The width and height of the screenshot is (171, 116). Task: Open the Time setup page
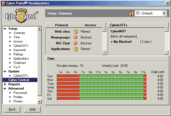coord(17,37)
